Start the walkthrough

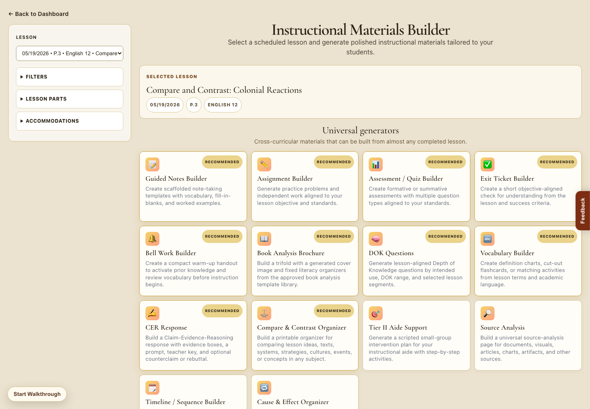click(x=37, y=394)
